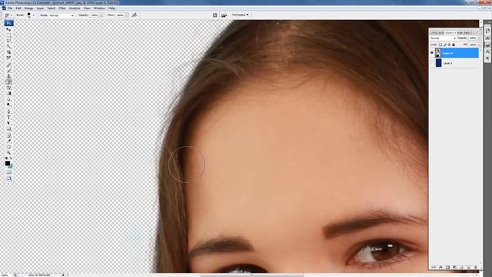Select the Gradient tool
The image size is (492, 277).
pyautogui.click(x=8, y=93)
